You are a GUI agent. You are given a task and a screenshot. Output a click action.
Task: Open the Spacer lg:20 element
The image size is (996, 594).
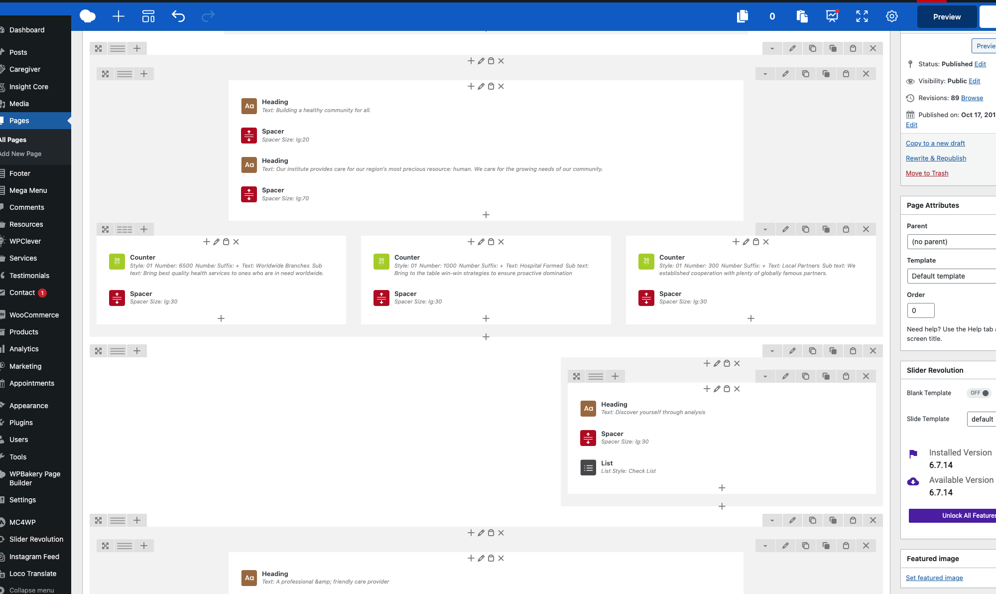pos(249,135)
